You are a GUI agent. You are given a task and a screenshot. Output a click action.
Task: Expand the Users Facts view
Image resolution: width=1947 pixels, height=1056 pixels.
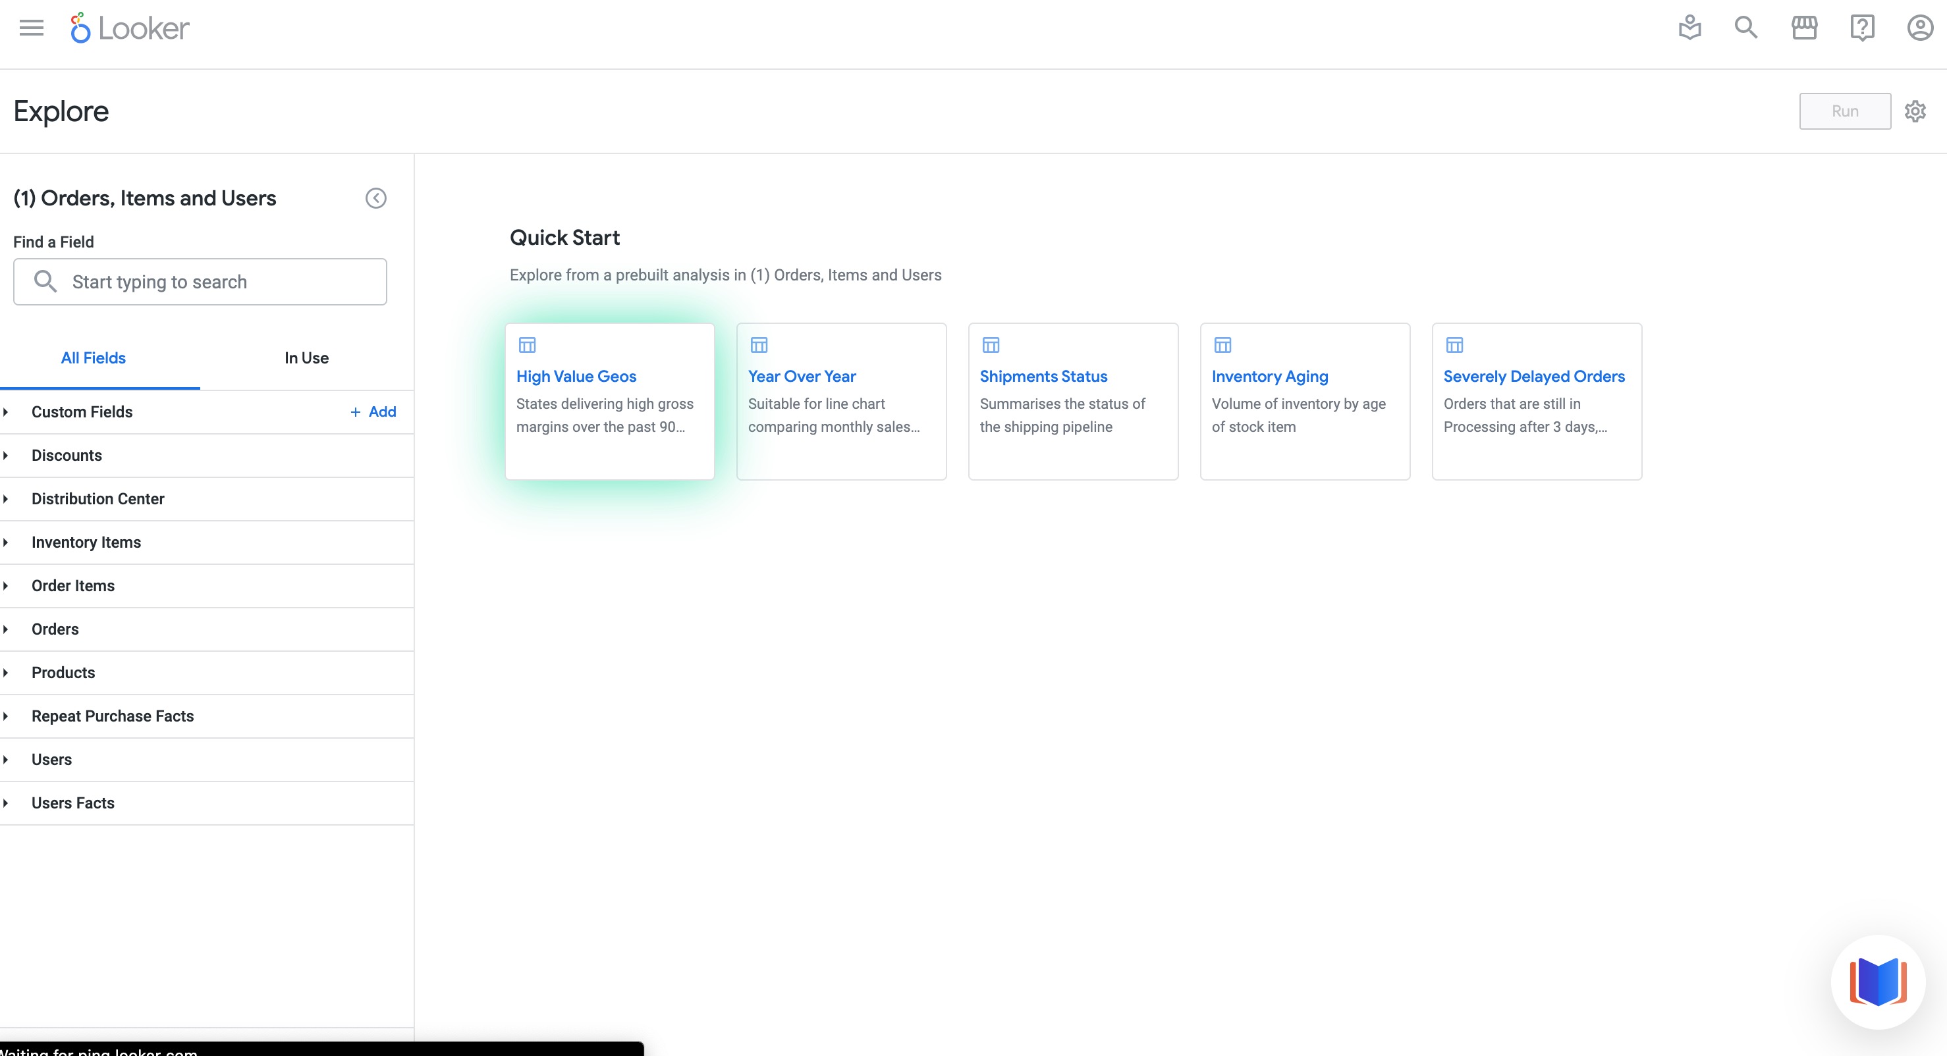[72, 803]
